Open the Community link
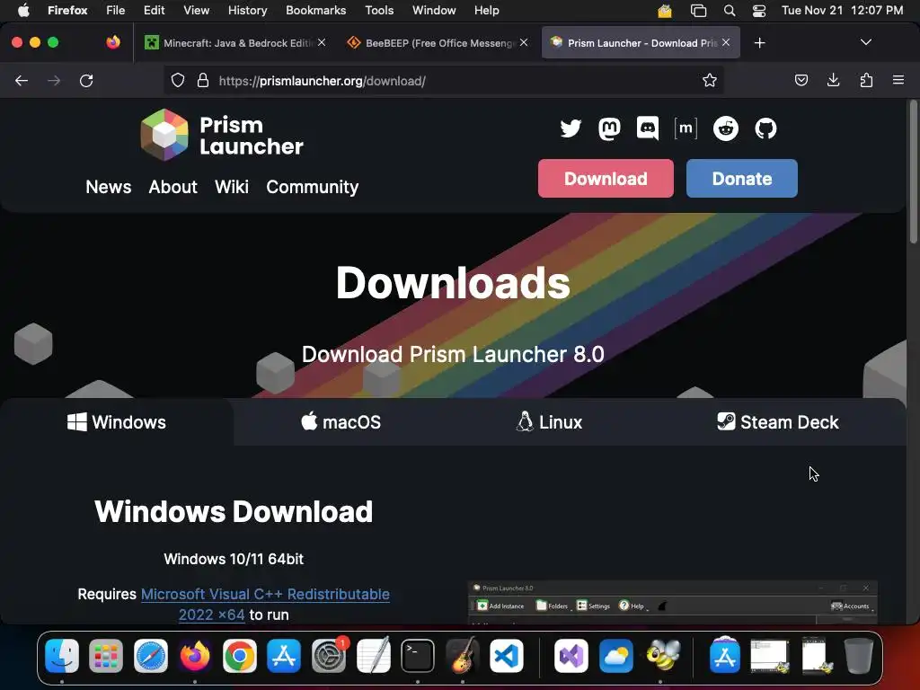Image resolution: width=920 pixels, height=690 pixels. 312,187
